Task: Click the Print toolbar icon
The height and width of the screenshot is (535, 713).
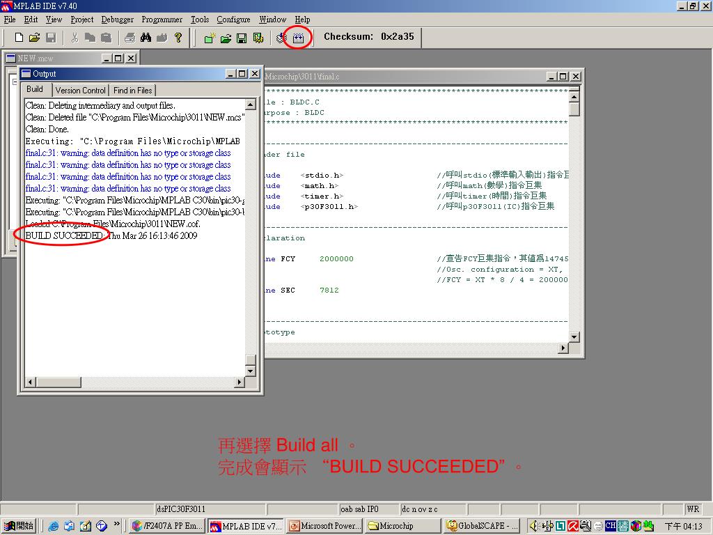Action: (130, 38)
